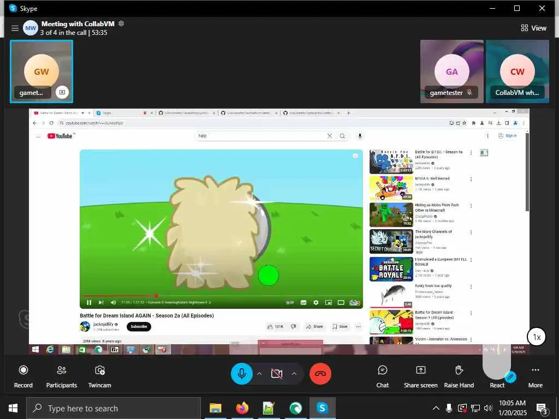The width and height of the screenshot is (559, 419).
Task: Click the shared-screen Share button under the video
Action: (314, 326)
